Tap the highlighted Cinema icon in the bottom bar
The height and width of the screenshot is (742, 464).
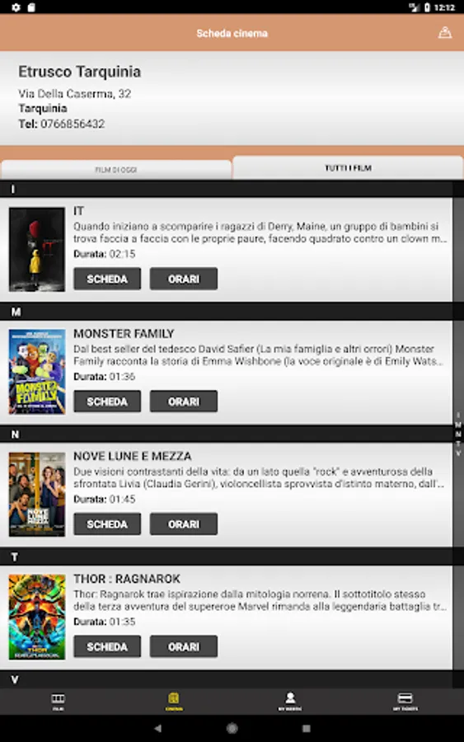click(174, 701)
